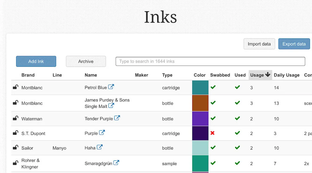This screenshot has width=312, height=173.
Task: Click daily usage value 13
Action: [276, 103]
